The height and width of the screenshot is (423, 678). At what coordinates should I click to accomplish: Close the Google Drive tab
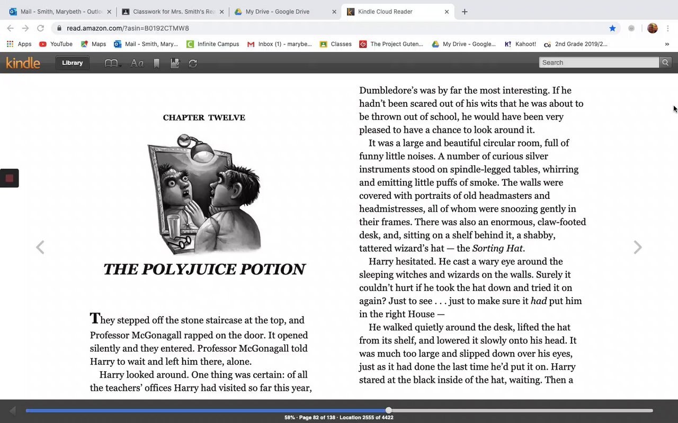pyautogui.click(x=334, y=12)
